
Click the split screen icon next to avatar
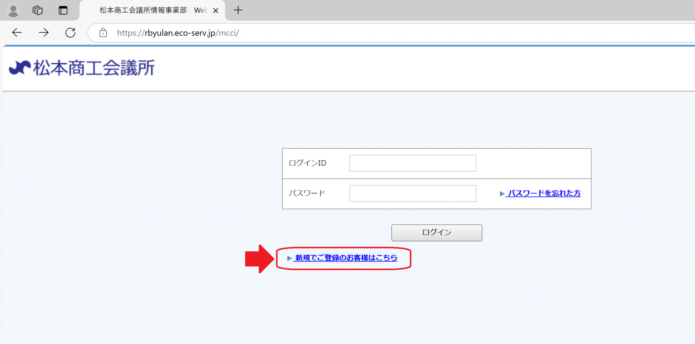pos(62,10)
